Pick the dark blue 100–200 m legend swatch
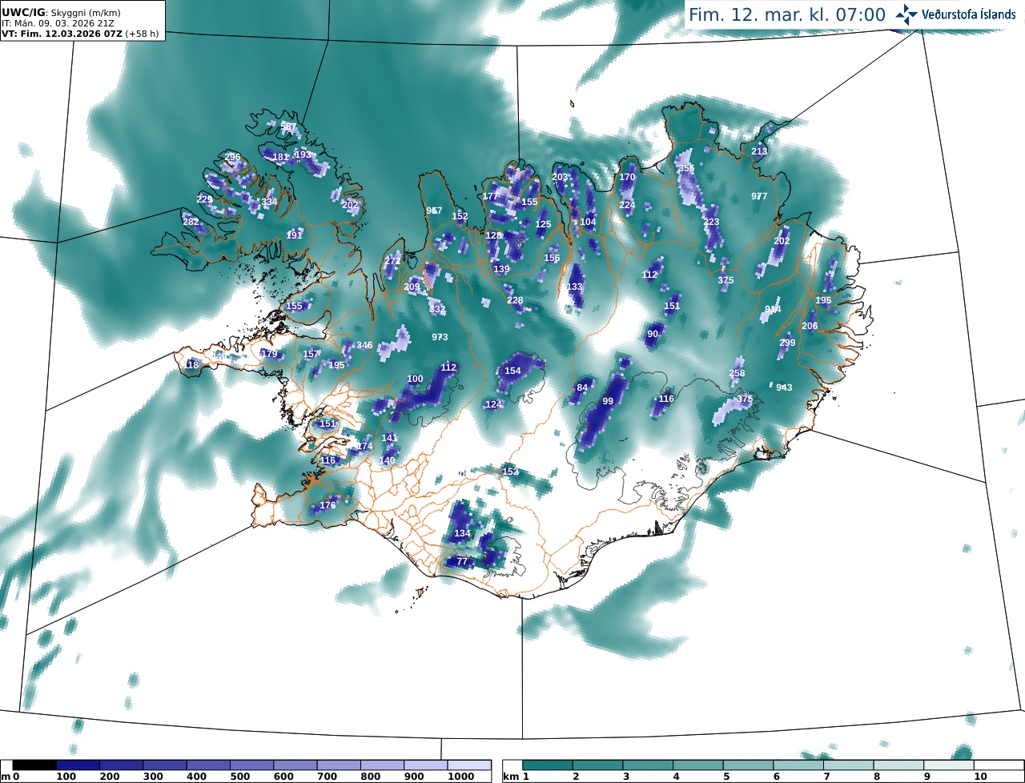Image resolution: width=1025 pixels, height=783 pixels. click(x=78, y=765)
